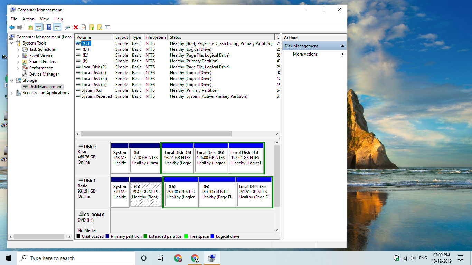Viewport: 472px width, 265px height.
Task: Open Task View on the taskbar
Action: pos(160,258)
